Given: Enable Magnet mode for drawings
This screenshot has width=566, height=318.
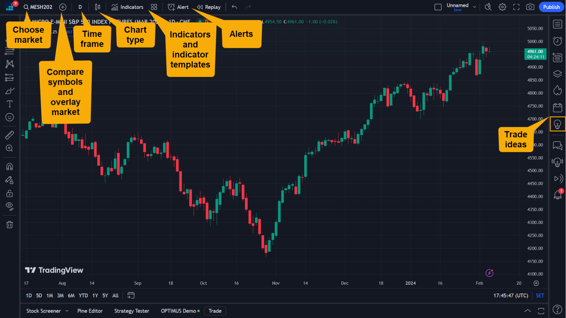Looking at the screenshot, I should pyautogui.click(x=9, y=166).
